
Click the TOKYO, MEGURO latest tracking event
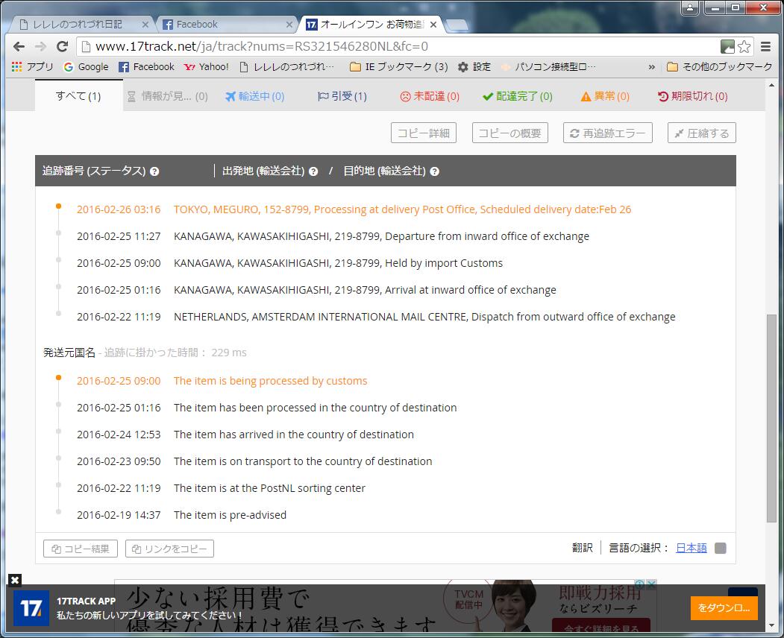(x=403, y=209)
